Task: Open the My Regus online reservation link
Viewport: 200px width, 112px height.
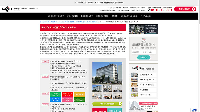Action: [x=126, y=8]
